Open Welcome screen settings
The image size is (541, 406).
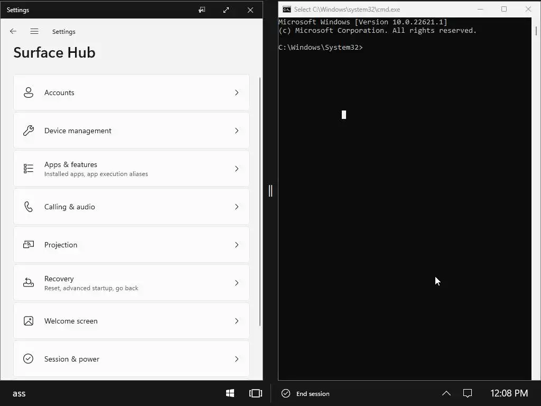click(132, 321)
